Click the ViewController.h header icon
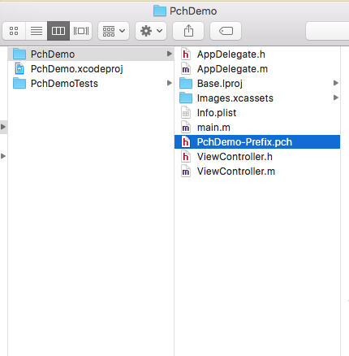The height and width of the screenshot is (356, 349). tap(186, 157)
